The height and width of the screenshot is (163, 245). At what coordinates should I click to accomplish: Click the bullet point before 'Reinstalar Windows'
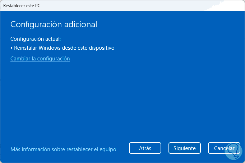click(x=11, y=48)
